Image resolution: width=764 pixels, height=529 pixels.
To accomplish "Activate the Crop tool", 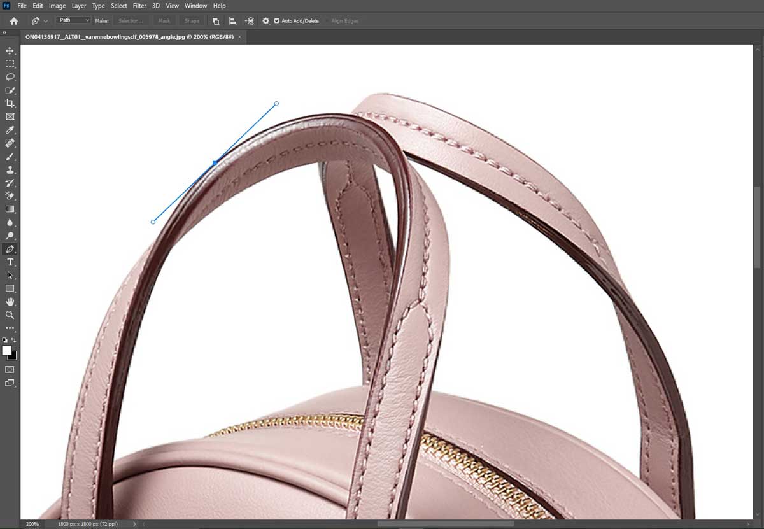I will 10,104.
